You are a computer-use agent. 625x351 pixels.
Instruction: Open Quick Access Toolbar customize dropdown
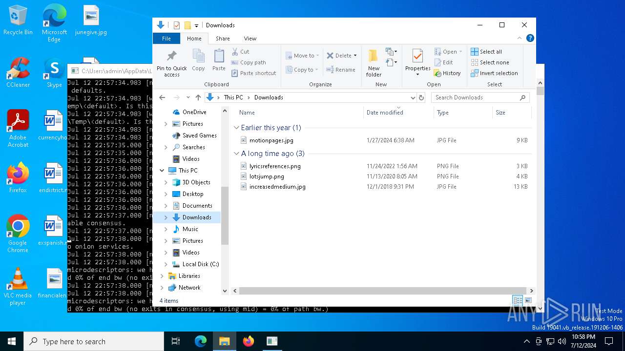[196, 25]
